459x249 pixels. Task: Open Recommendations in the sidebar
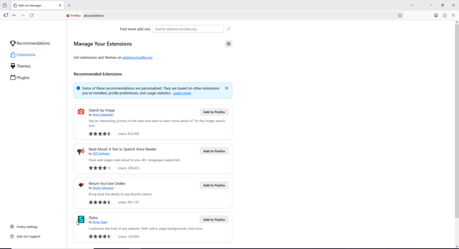[30, 43]
